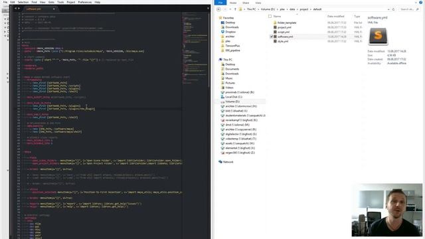
Task: Click the Explorer search box
Action: pos(409,9)
